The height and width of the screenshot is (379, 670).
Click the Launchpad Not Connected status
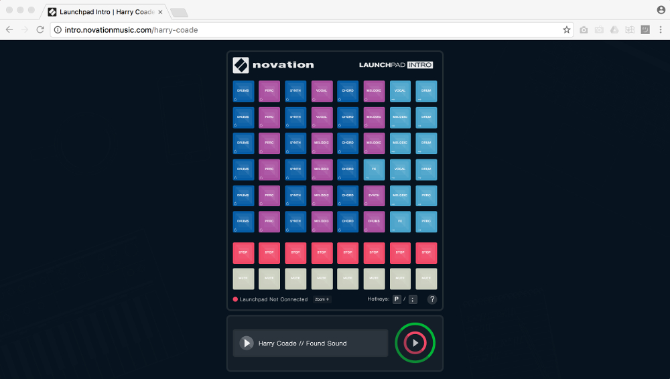[x=270, y=299]
